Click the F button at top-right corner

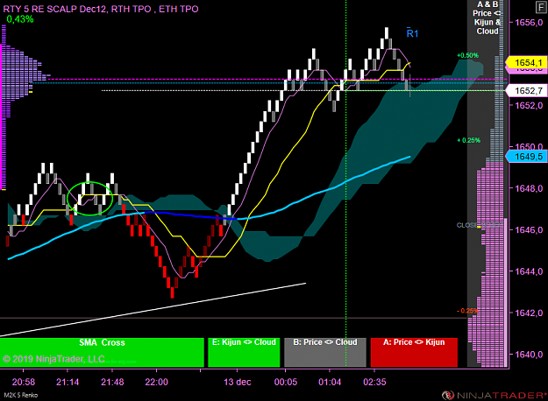tap(542, 7)
